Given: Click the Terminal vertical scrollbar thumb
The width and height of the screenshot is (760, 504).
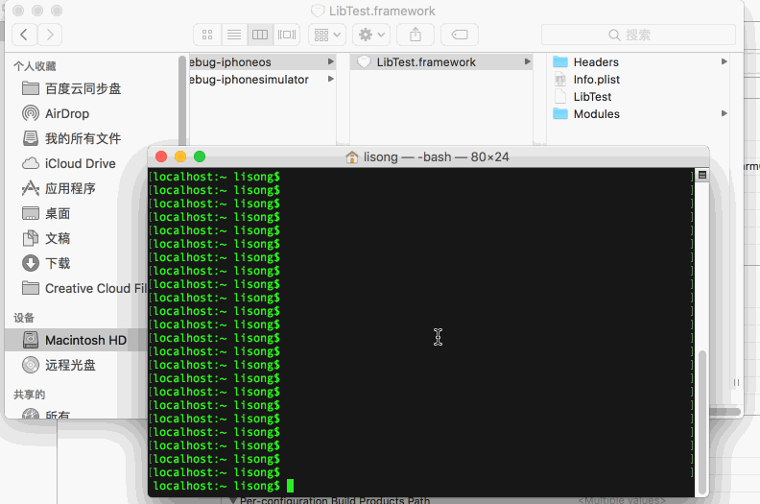Looking at the screenshot, I should (x=701, y=421).
